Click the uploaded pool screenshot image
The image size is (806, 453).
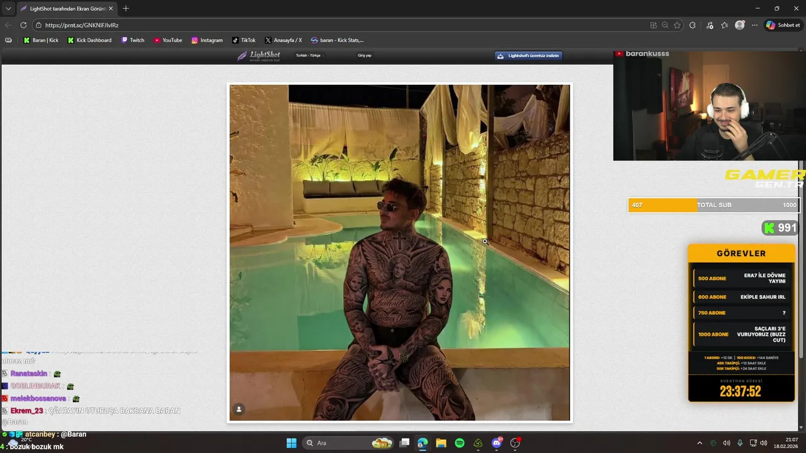pos(400,252)
